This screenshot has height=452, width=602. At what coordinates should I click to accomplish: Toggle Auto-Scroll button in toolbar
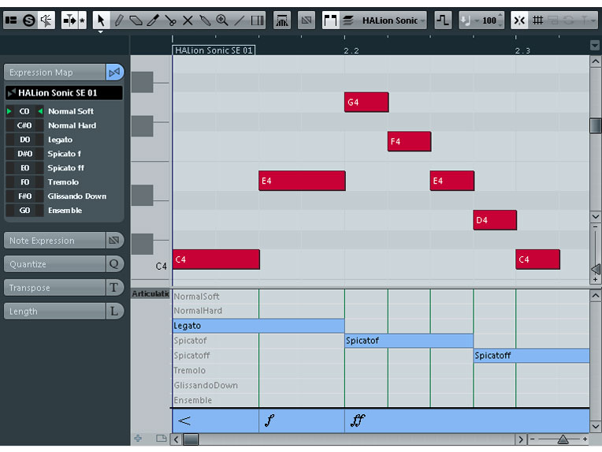point(69,20)
